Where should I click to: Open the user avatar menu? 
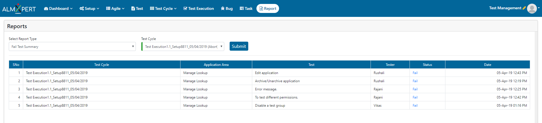pyautogui.click(x=532, y=8)
